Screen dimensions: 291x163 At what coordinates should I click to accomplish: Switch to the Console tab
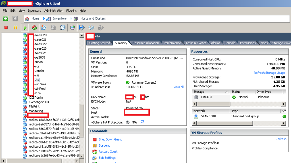pyautogui.click(x=230, y=43)
